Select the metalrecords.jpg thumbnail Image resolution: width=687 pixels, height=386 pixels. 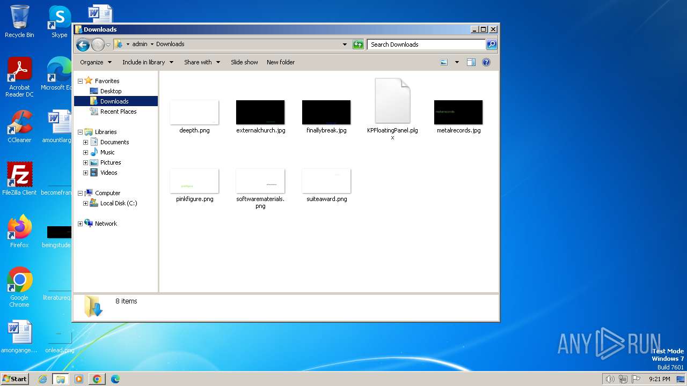click(458, 112)
